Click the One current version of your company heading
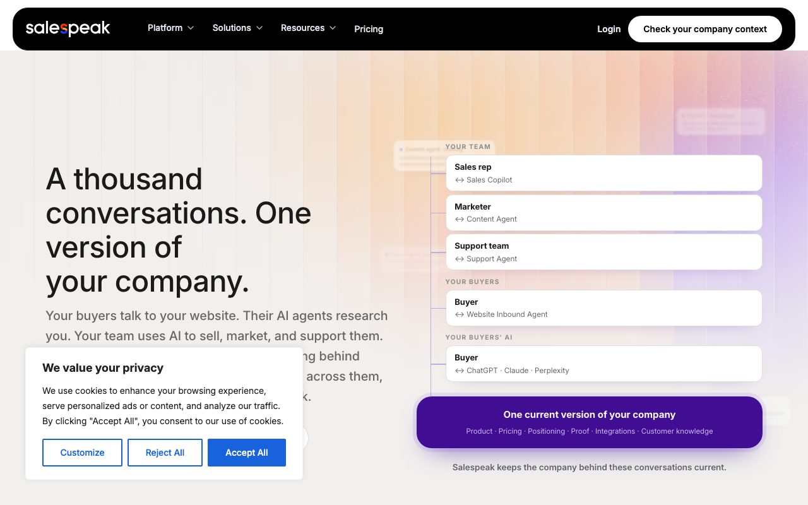The image size is (808, 505). 590,415
